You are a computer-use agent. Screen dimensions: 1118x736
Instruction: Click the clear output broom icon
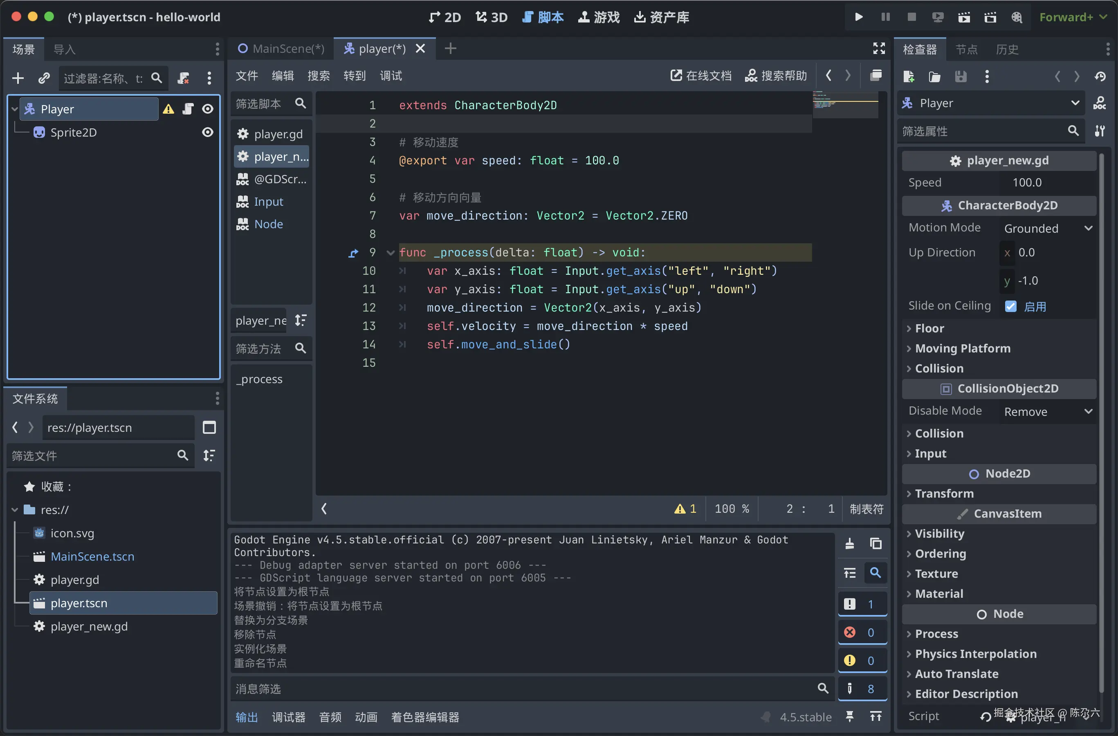tap(849, 544)
